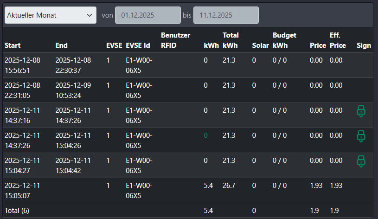Click the Eff. Price column header
378x219 pixels.
(x=338, y=40)
